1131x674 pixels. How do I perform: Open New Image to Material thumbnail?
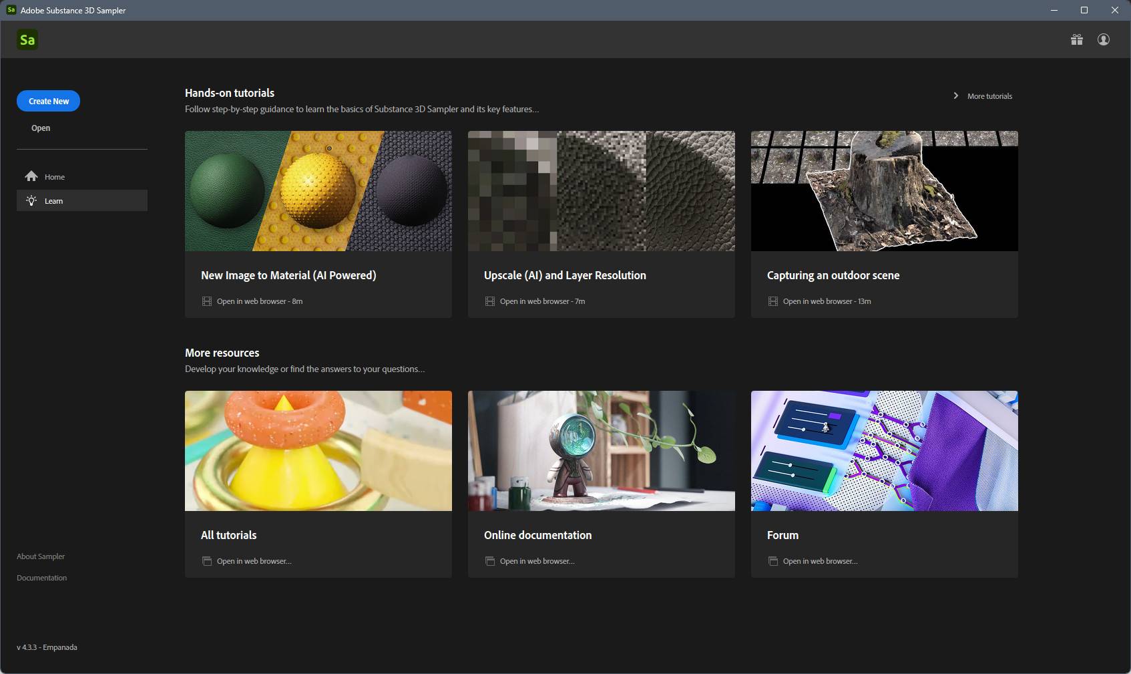pos(318,191)
